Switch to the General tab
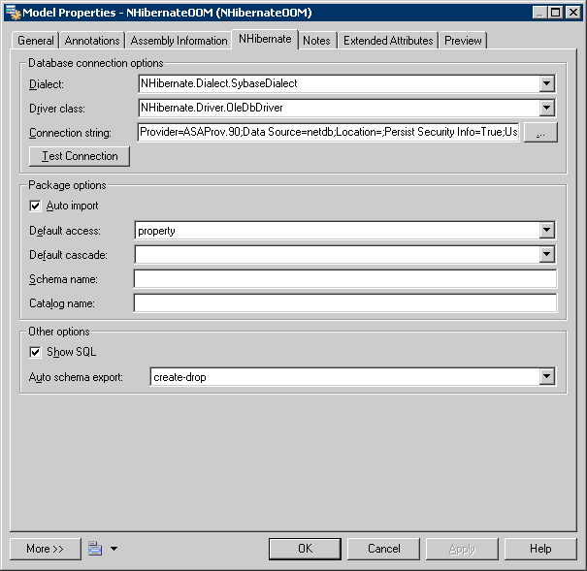587x571 pixels. [36, 41]
